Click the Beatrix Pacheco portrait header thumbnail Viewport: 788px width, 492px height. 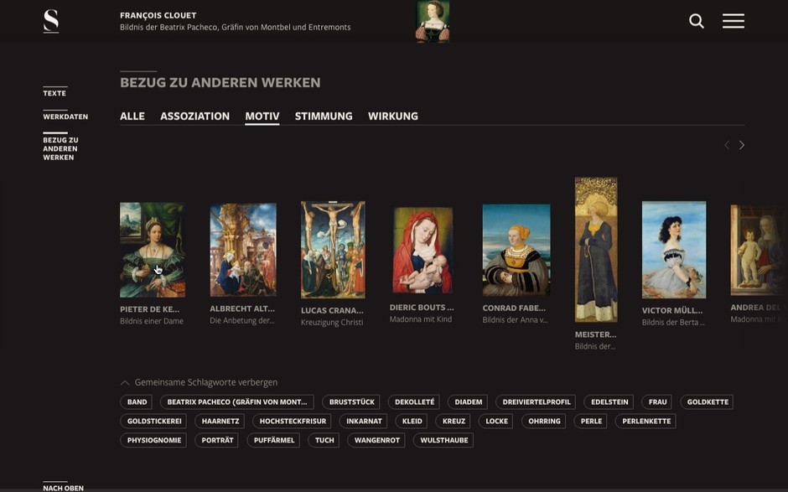[x=433, y=21]
